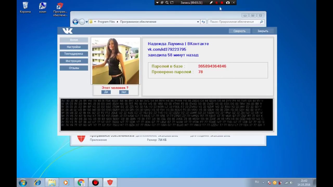Click the Свернуть button in the header

tap(239, 31)
